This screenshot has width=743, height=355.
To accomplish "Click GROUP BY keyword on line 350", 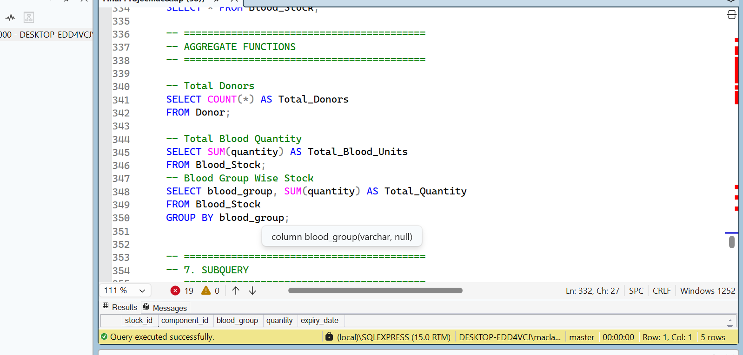I will pos(190,218).
